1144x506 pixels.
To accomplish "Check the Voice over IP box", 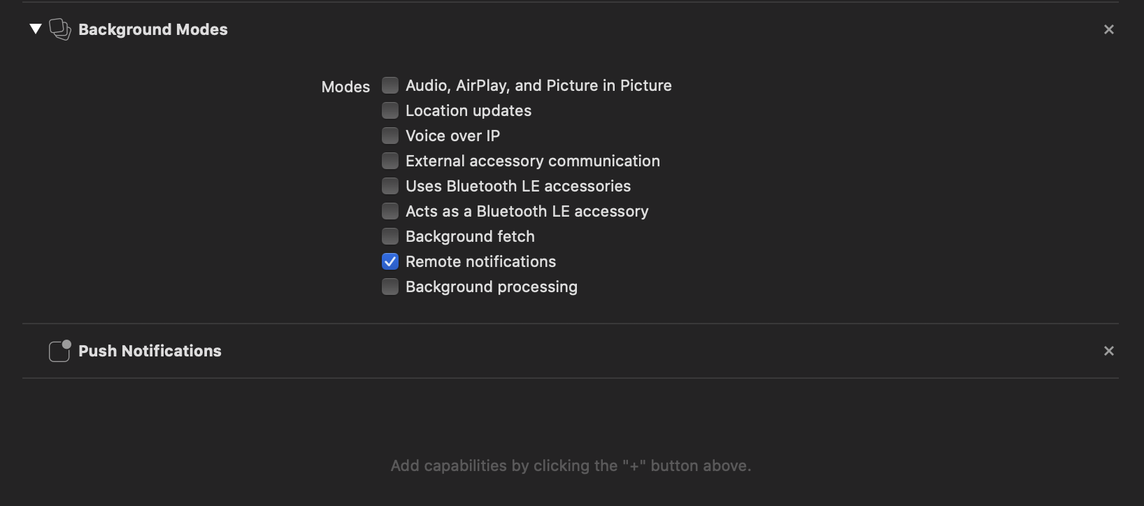I will [390, 136].
